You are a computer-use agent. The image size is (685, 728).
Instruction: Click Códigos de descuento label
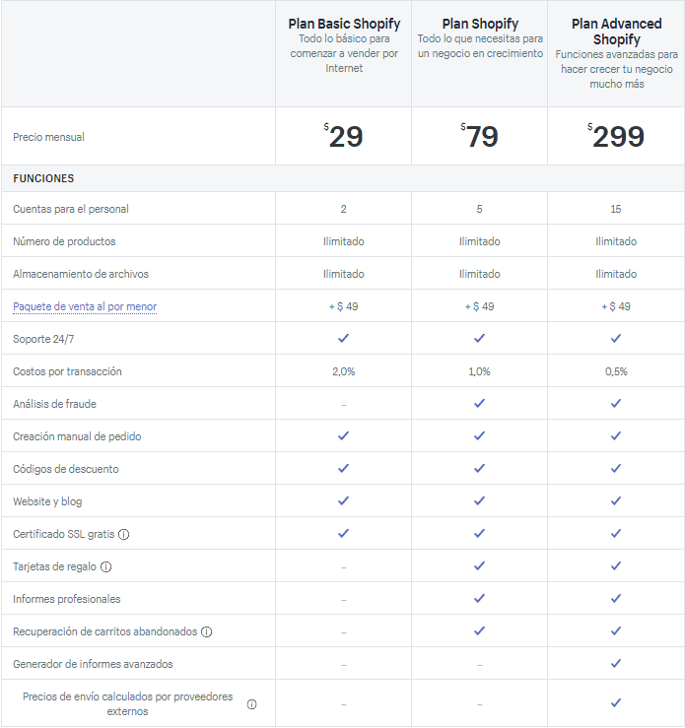click(x=66, y=469)
